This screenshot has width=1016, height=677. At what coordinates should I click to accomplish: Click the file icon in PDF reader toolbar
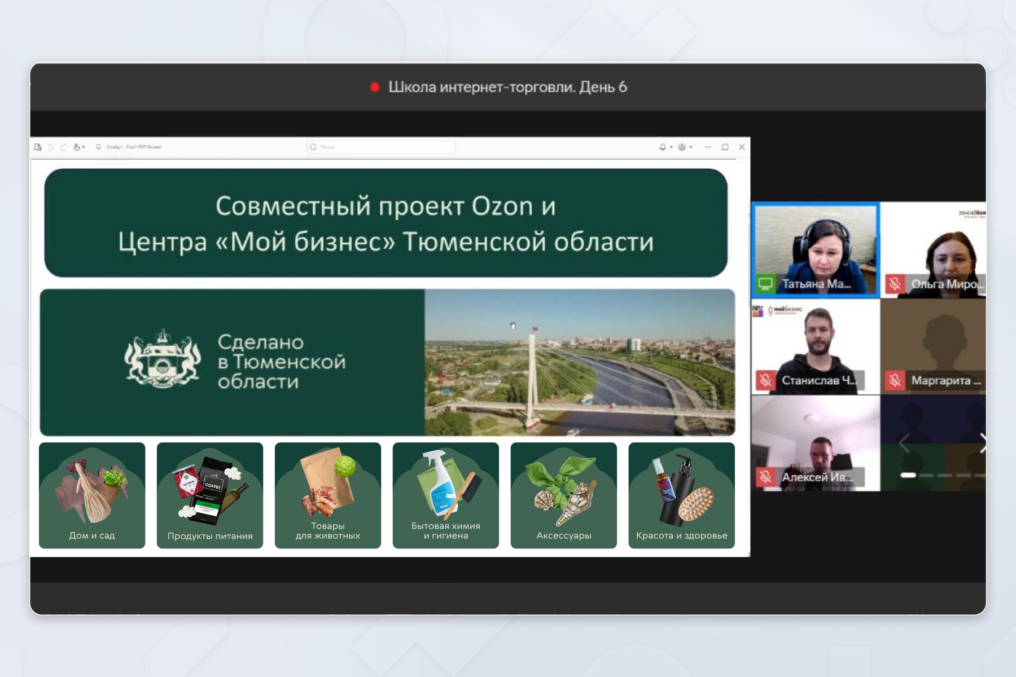(x=38, y=147)
